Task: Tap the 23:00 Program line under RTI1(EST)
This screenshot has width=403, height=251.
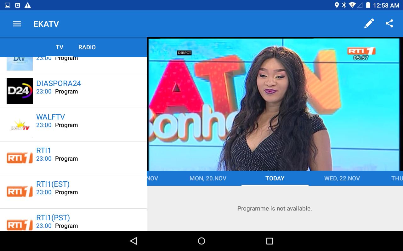Action: [x=57, y=192]
